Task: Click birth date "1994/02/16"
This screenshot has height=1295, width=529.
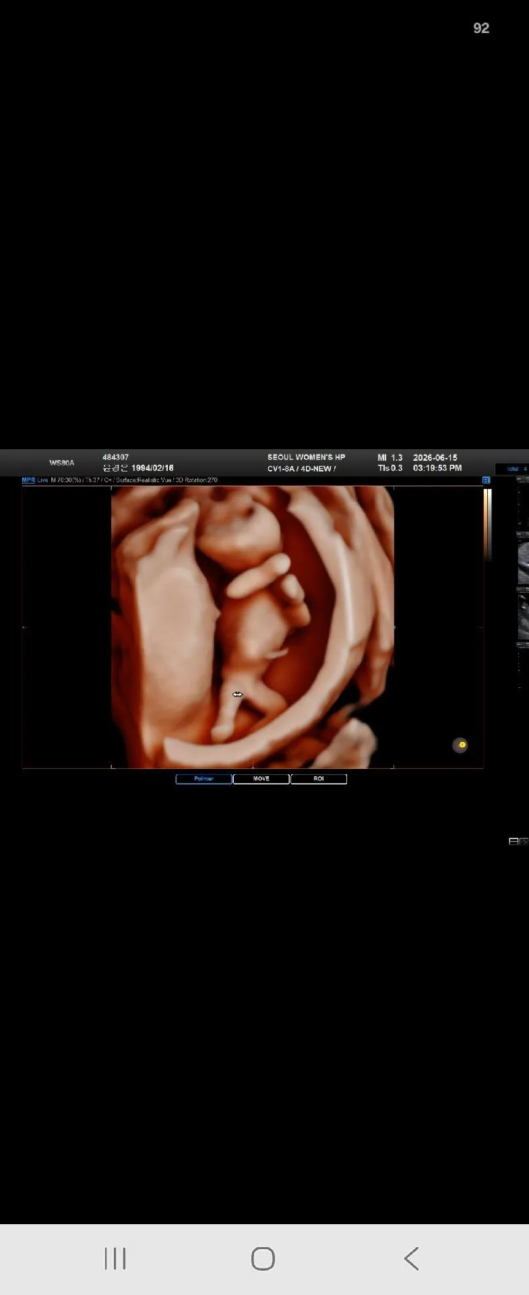Action: (x=152, y=468)
